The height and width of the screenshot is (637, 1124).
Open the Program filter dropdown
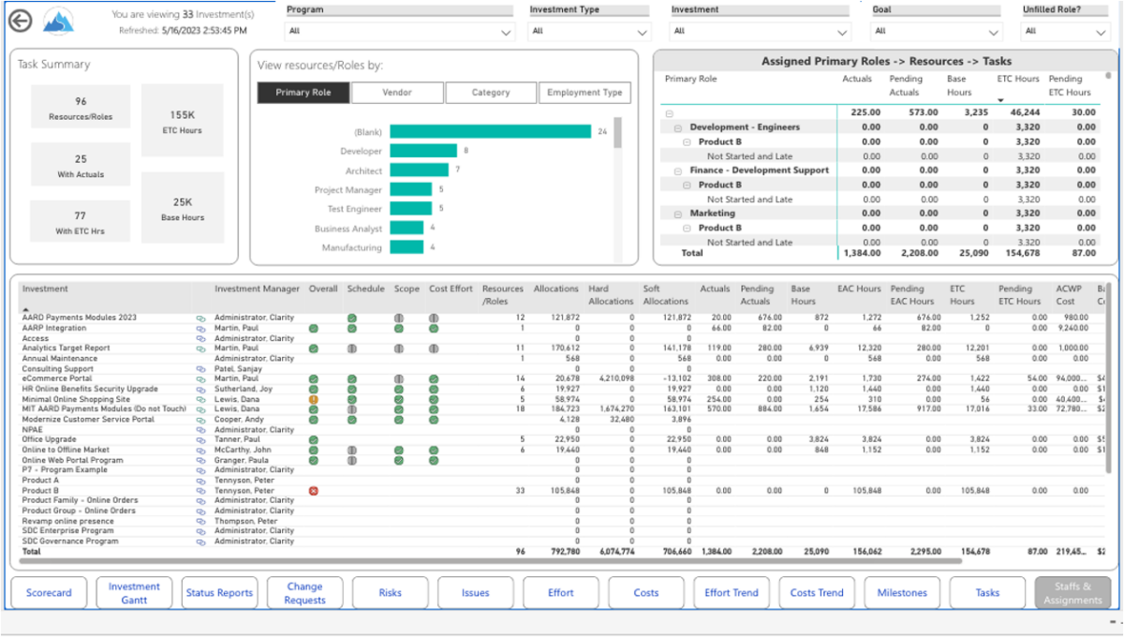(400, 31)
